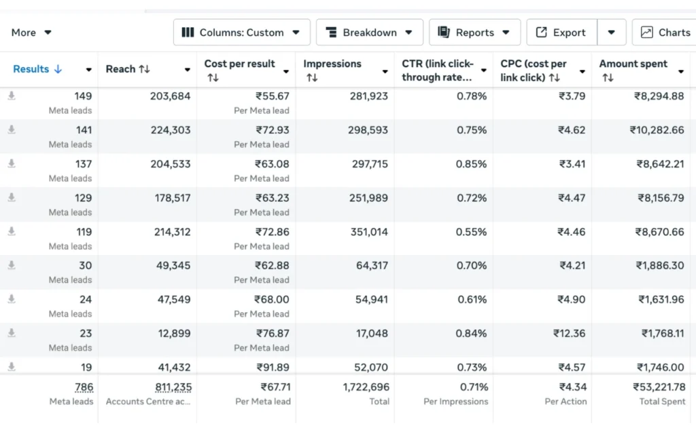Expand the Breakdown dropdown
Viewport: 696px width, 432px height.
[369, 33]
